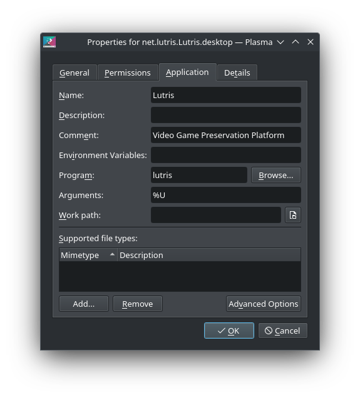This screenshot has height=398, width=360.
Task: Click the Comment: label
Action: (79, 136)
